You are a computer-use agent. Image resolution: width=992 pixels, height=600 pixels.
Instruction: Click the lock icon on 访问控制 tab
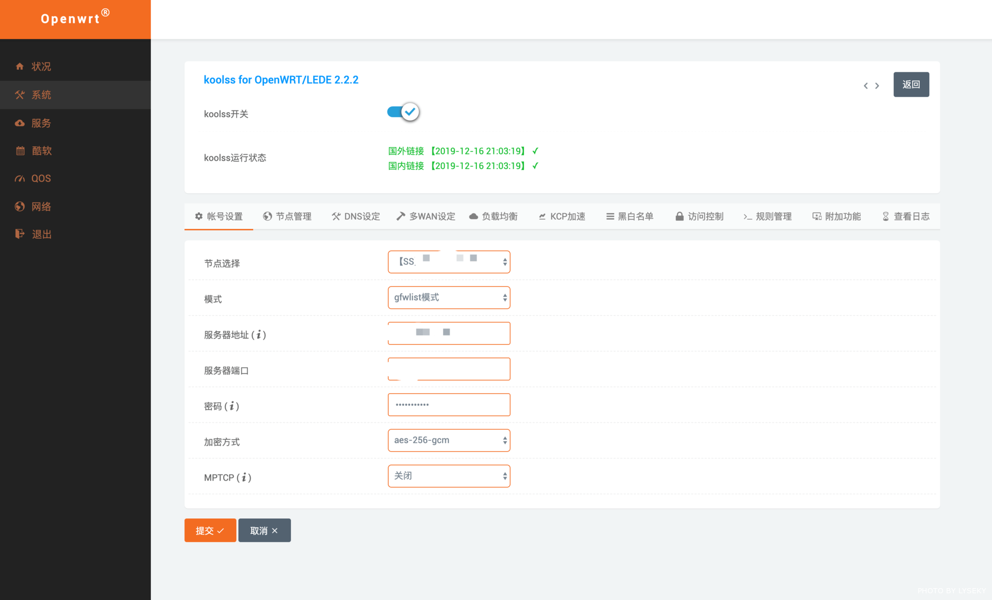(x=679, y=216)
